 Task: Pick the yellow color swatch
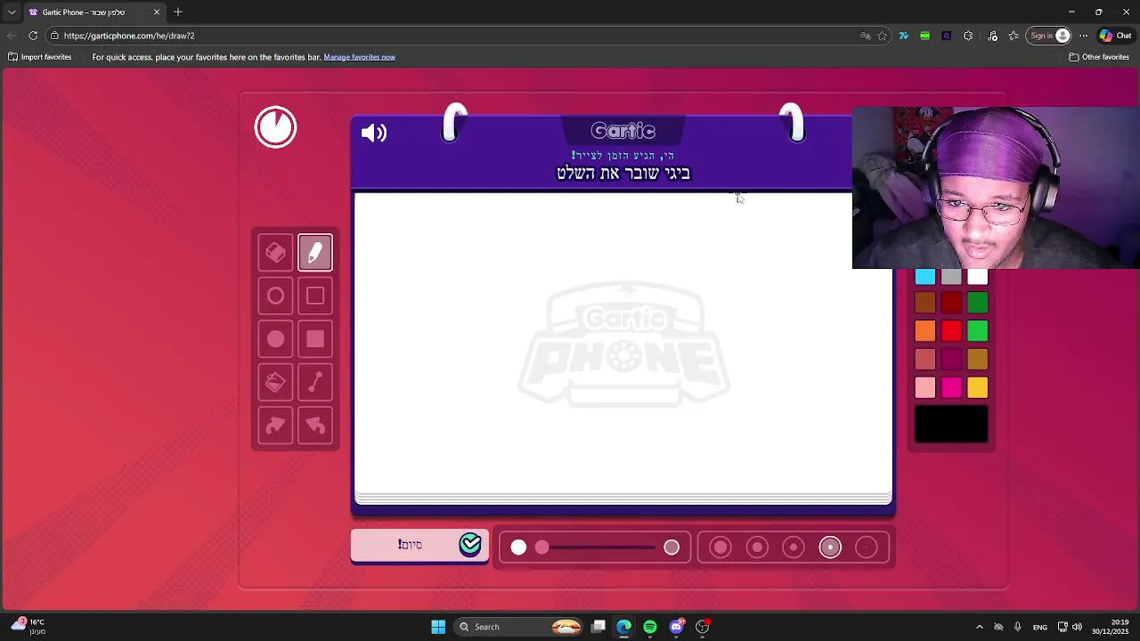point(978,387)
